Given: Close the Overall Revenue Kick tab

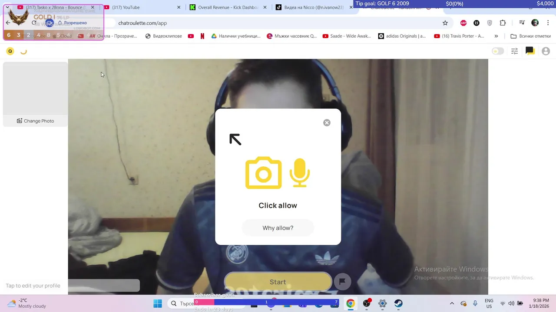Looking at the screenshot, I should 265,7.
